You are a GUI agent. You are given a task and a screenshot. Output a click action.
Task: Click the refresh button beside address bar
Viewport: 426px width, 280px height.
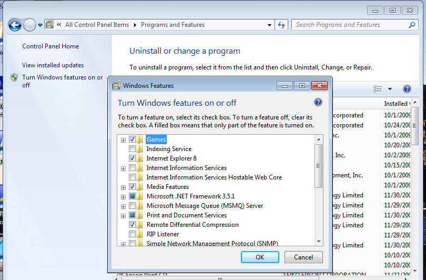281,25
